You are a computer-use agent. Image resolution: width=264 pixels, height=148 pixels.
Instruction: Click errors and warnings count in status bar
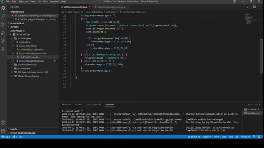click(x=6, y=137)
